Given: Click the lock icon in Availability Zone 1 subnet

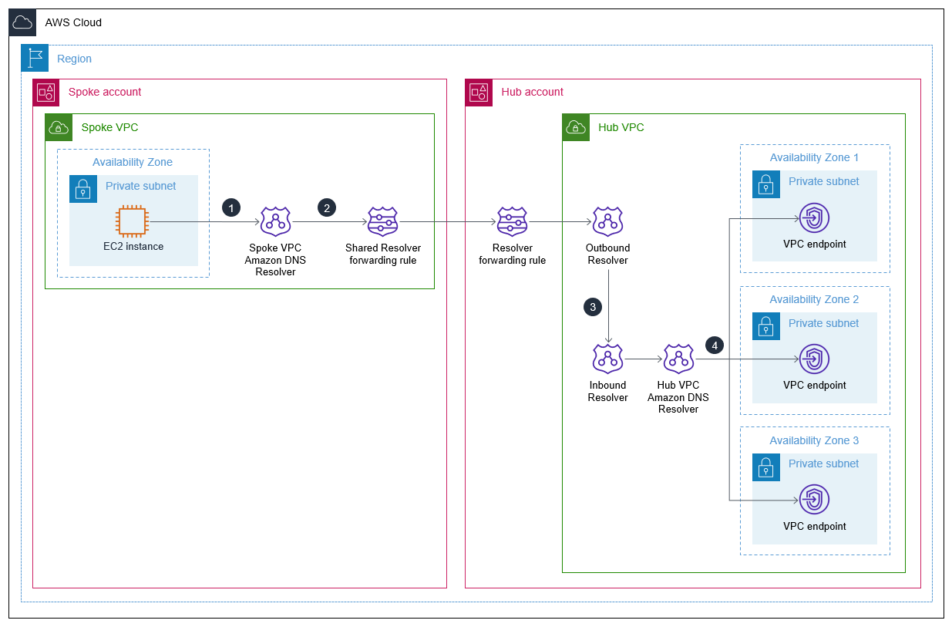Looking at the screenshot, I should [765, 184].
